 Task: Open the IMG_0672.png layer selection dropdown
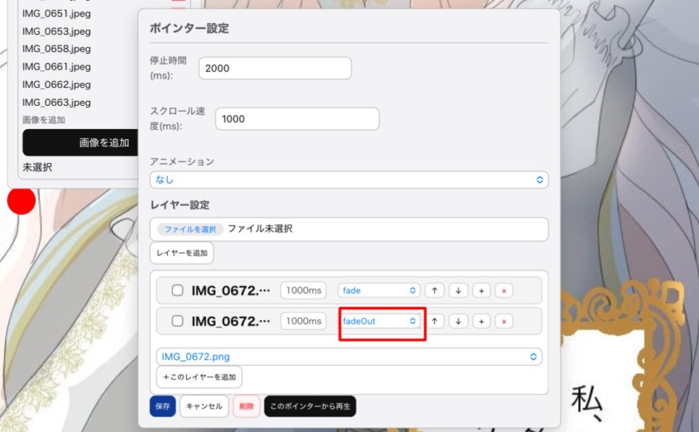point(349,357)
